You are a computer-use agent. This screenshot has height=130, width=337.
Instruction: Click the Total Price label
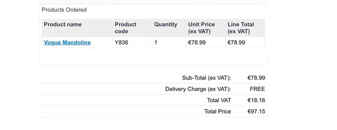pyautogui.click(x=218, y=112)
